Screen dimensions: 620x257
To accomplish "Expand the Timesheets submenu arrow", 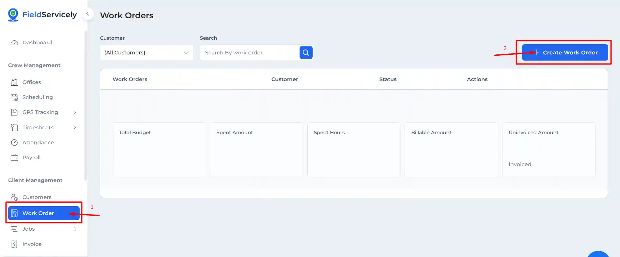I will click(x=75, y=127).
